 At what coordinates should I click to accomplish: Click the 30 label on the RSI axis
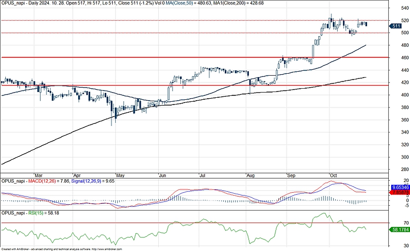[406, 246]
